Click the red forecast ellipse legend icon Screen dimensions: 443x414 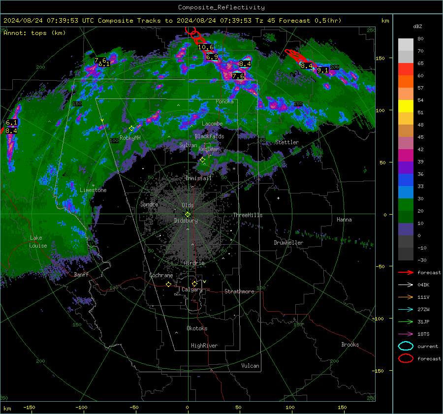406,358
